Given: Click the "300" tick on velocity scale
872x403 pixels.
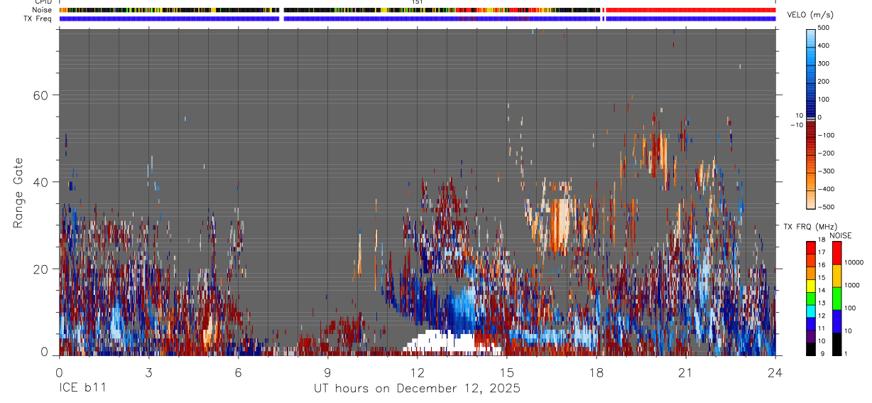Looking at the screenshot, I should coord(824,63).
